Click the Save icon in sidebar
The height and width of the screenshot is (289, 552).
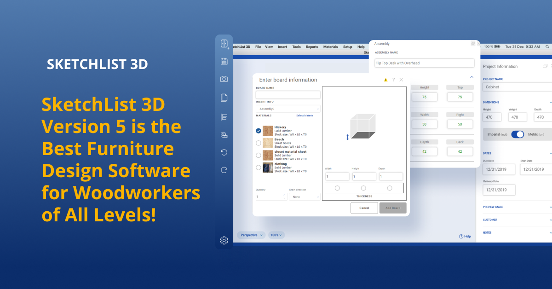(x=224, y=61)
